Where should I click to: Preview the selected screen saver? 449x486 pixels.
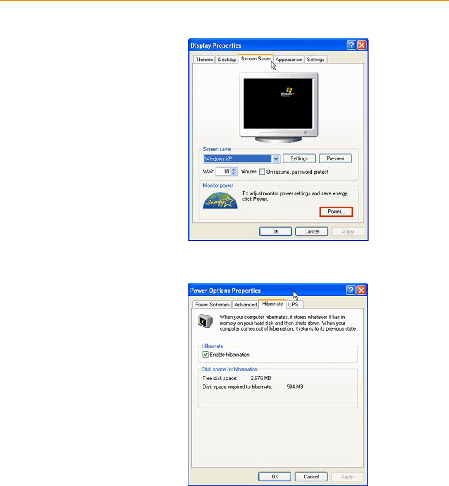click(x=335, y=158)
